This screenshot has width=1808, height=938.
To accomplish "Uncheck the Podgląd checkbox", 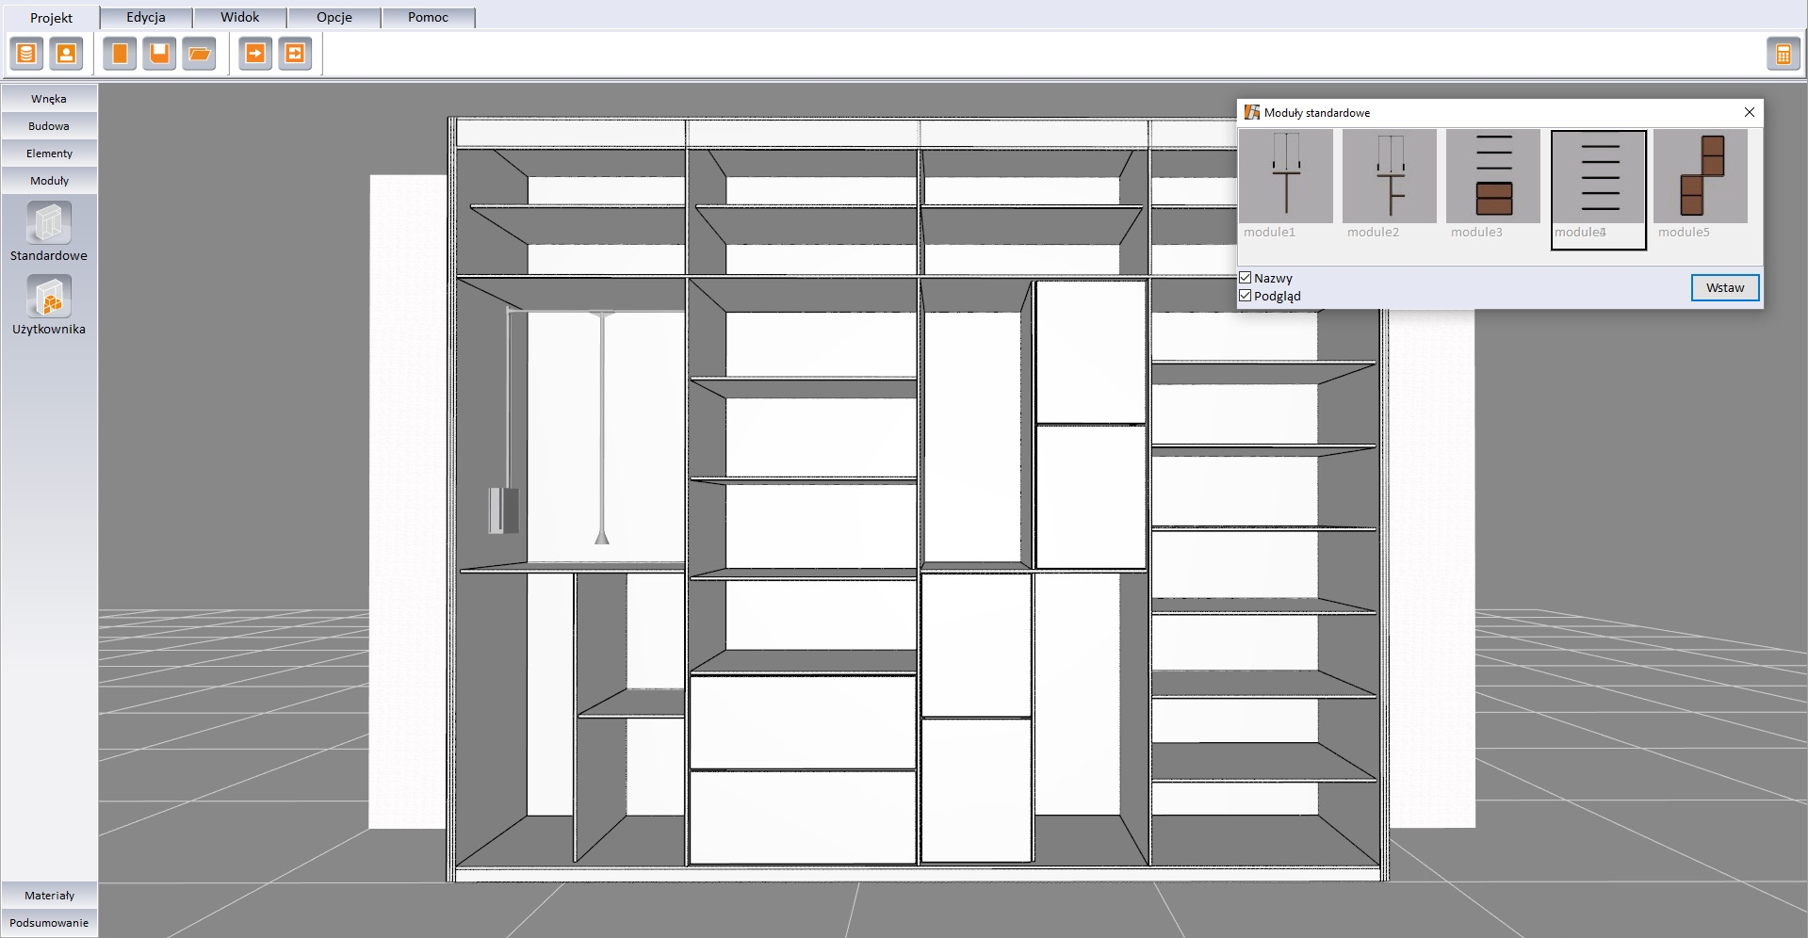I will click(x=1246, y=296).
